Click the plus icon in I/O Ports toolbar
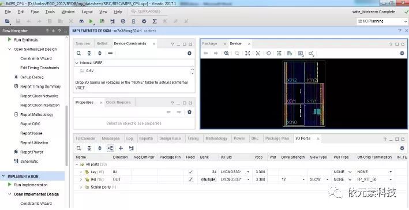The height and width of the screenshot is (210, 409). pos(121,148)
